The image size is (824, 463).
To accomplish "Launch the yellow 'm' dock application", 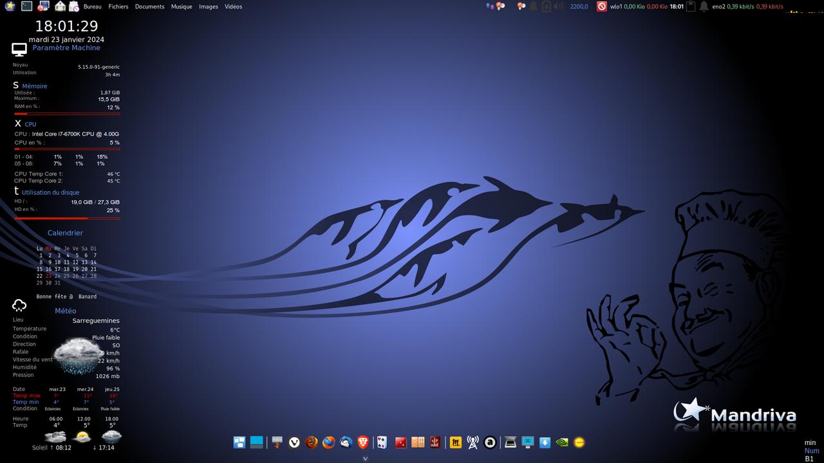I will [456, 442].
